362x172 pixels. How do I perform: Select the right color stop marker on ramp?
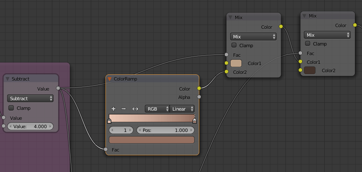[195, 121]
